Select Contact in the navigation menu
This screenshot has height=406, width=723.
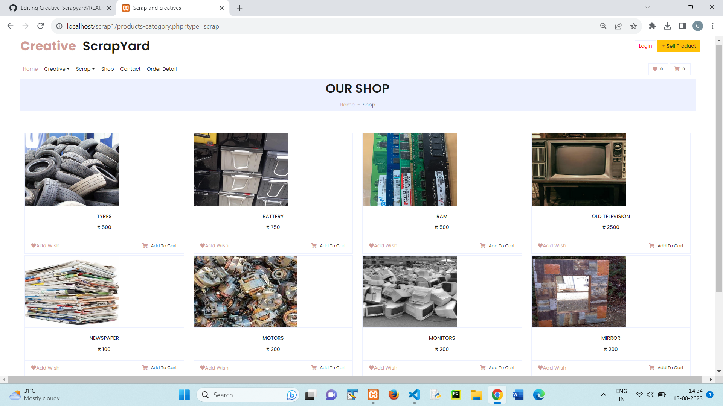pos(130,69)
